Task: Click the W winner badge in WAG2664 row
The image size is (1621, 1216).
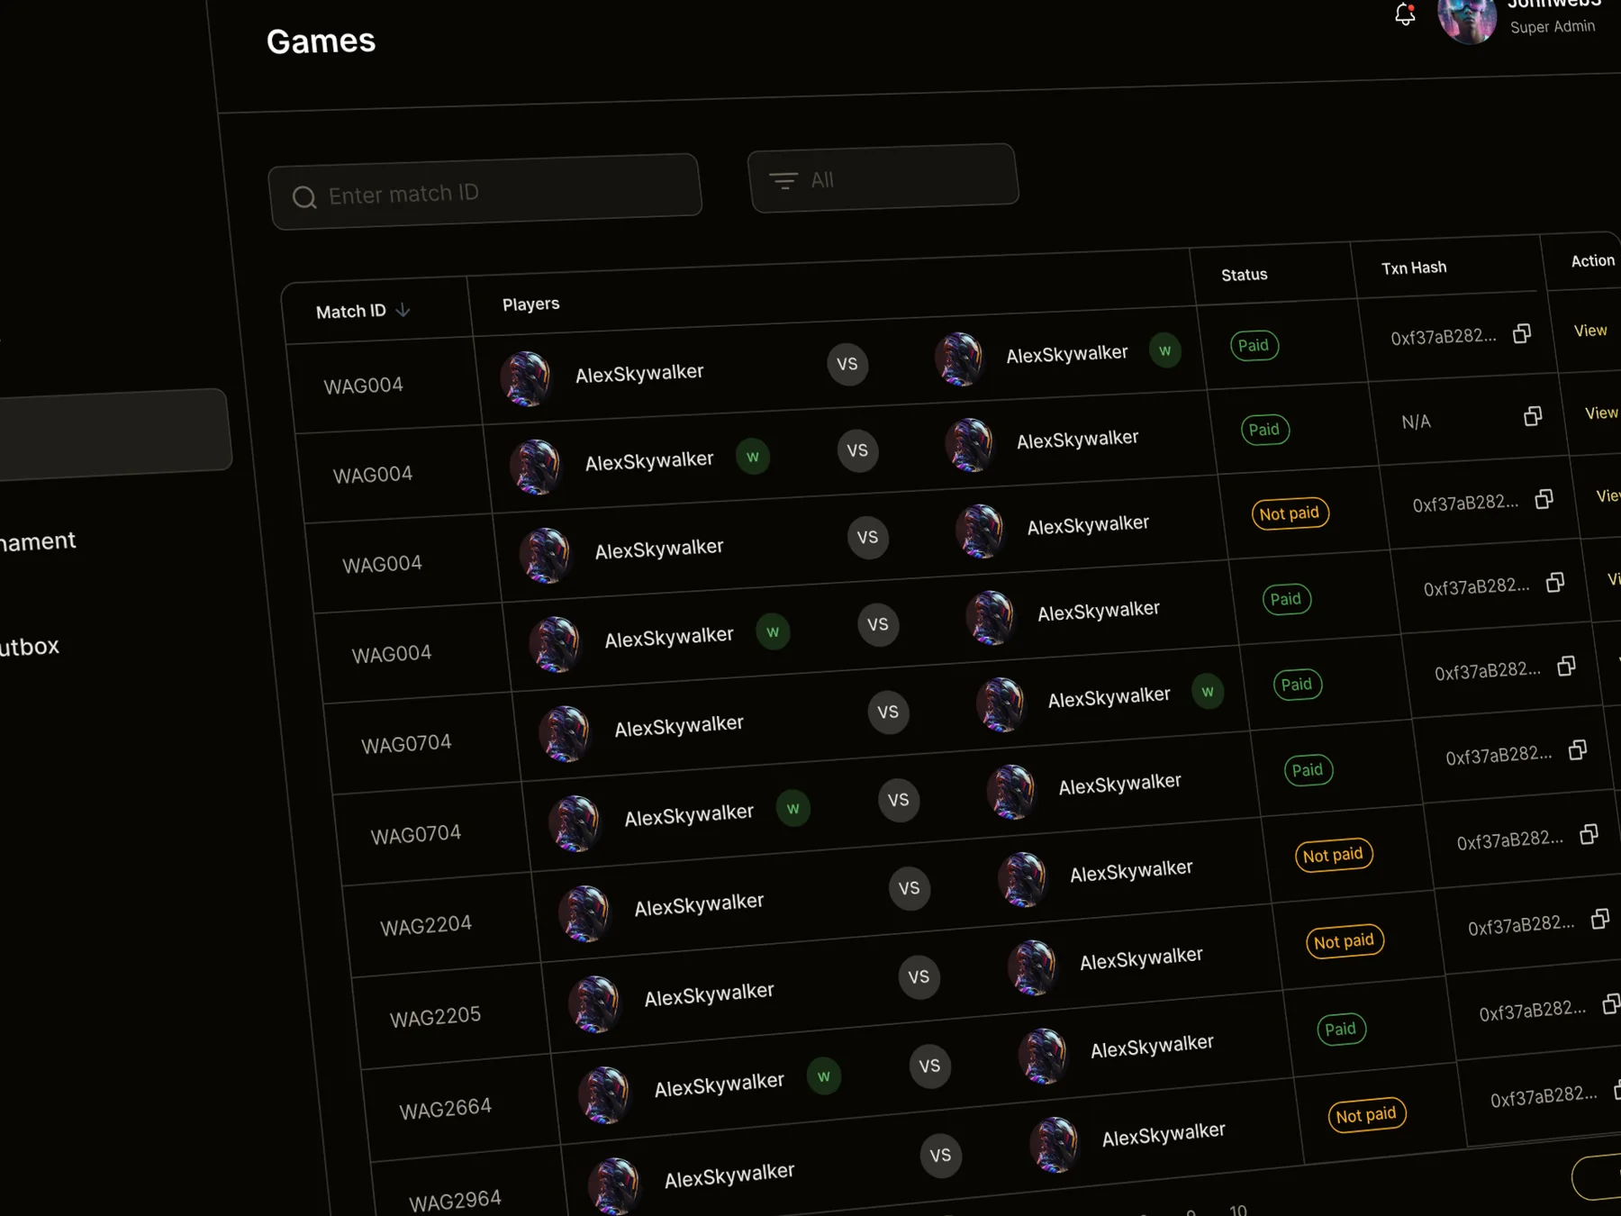Action: point(823,1076)
